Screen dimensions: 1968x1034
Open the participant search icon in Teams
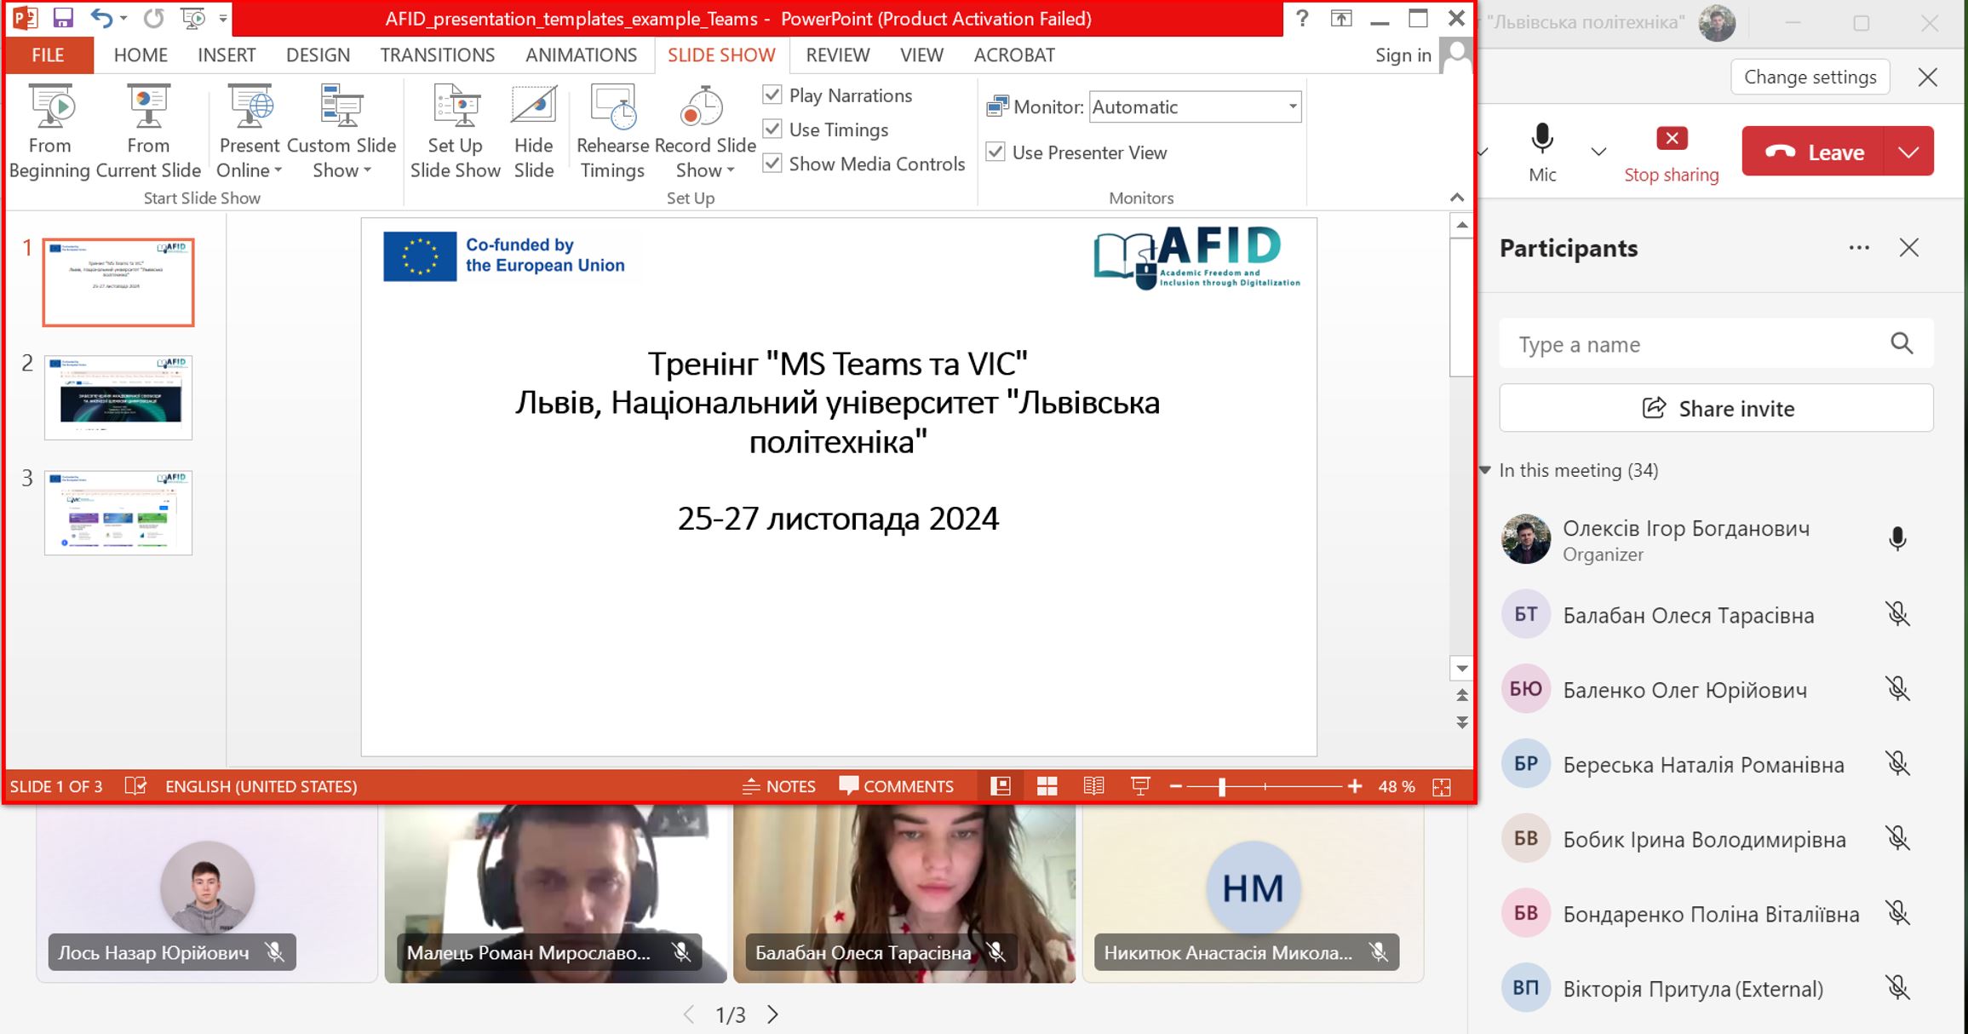(x=1902, y=343)
